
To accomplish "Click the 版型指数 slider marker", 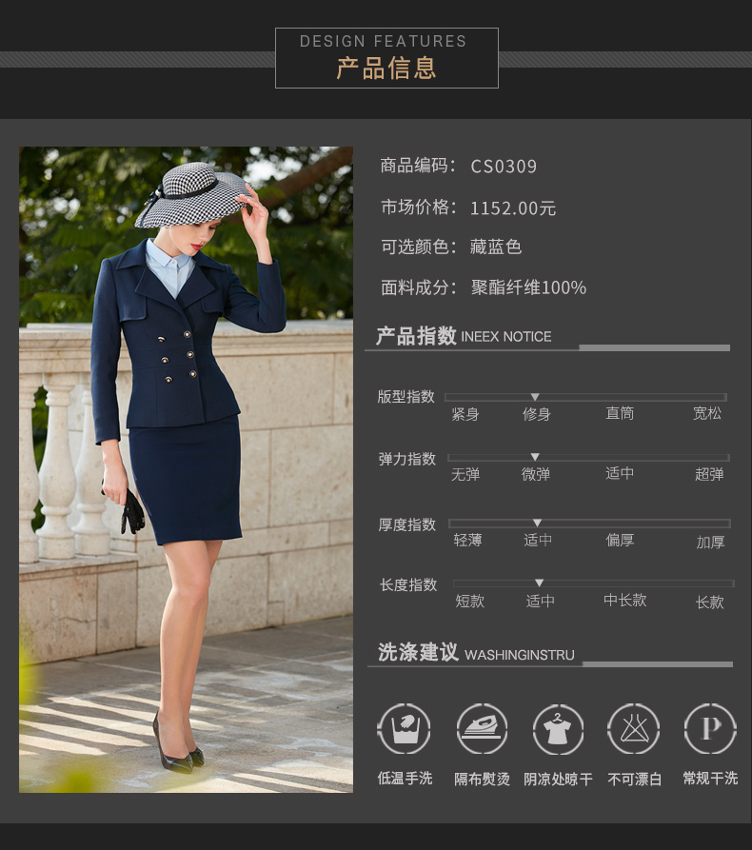I will 535,397.
